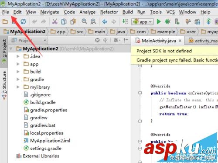Image resolution: width=218 pixels, height=163 pixels.
Task: Open the Help menu
Action: 205,12
